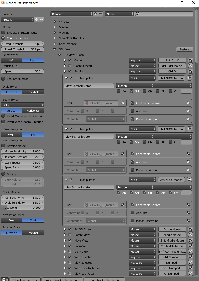Screen dimensions: 199x281
Task: Click the vertical scrollbar on the right
Action: [197, 36]
